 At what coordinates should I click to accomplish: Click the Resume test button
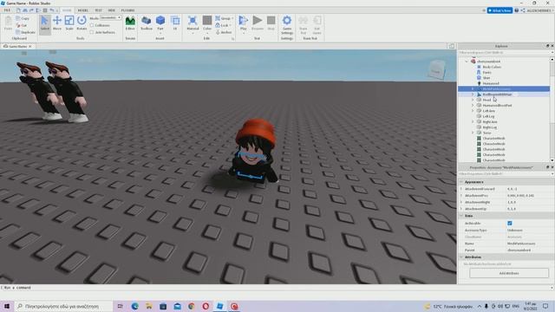(x=258, y=23)
